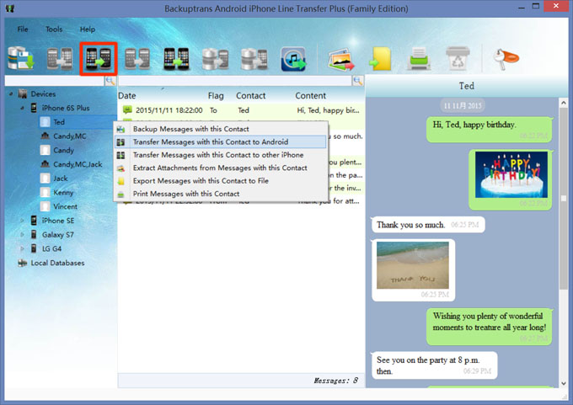
Task: Click the device tree search field
Action: 55,81
